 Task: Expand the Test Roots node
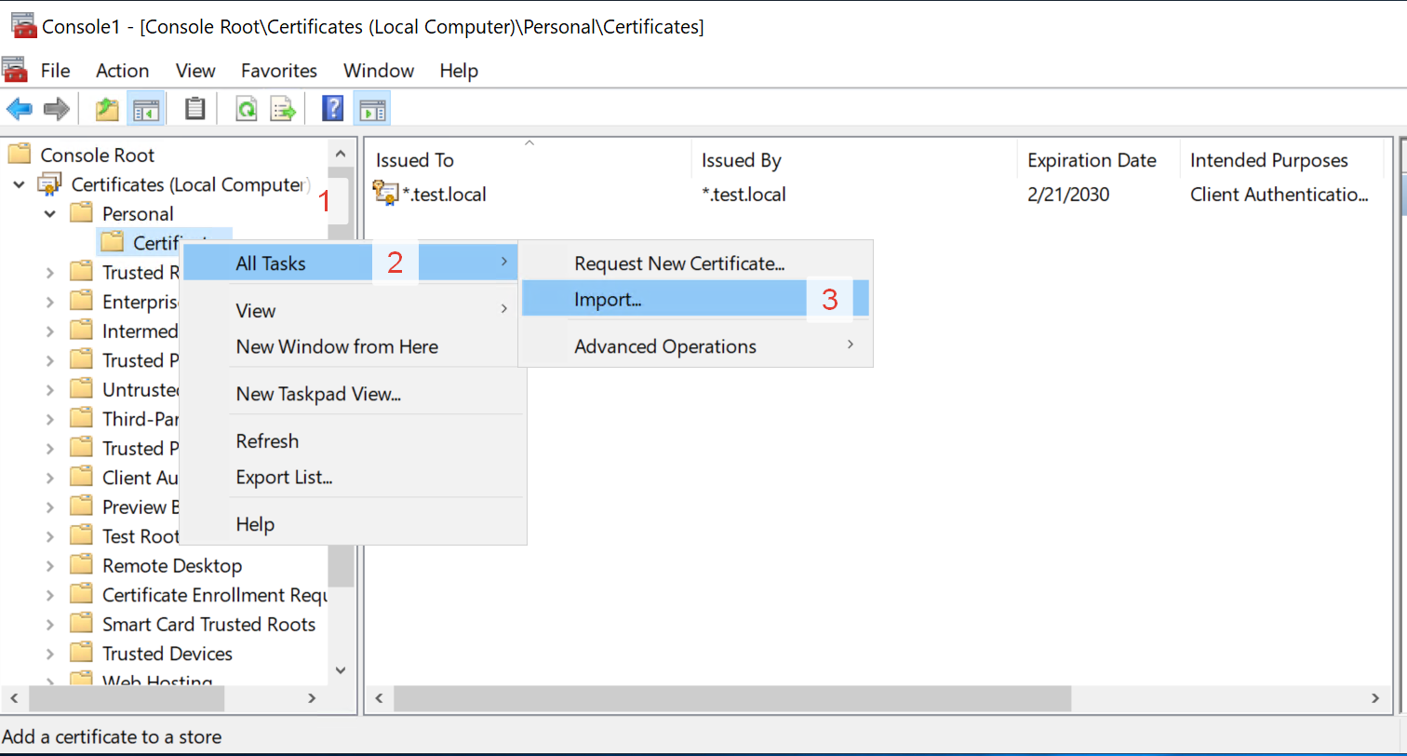click(x=50, y=536)
